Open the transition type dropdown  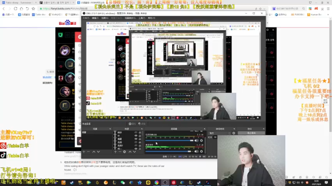tap(220, 133)
